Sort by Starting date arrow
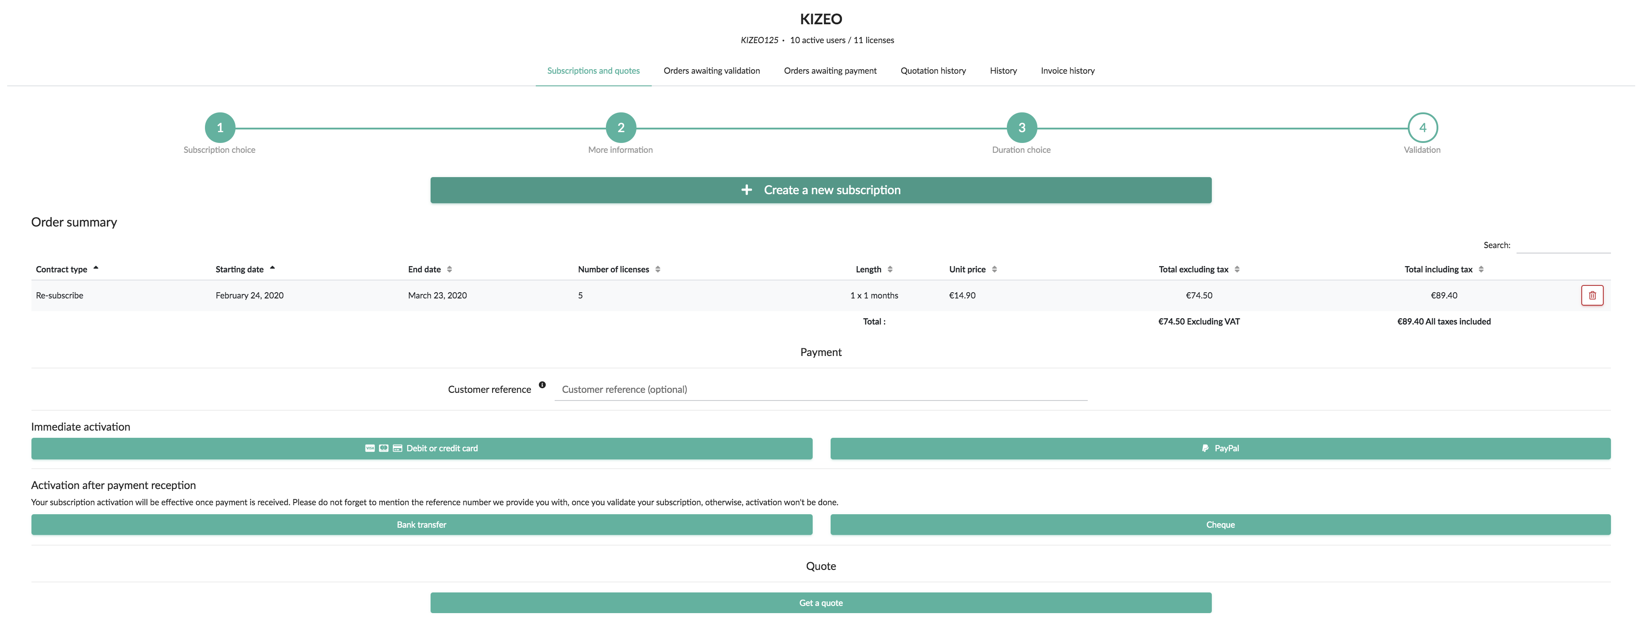 point(272,268)
